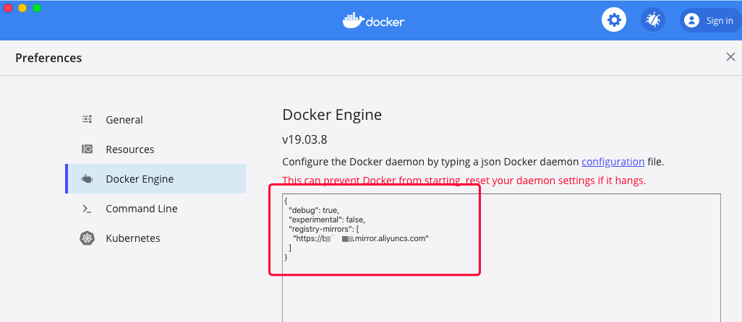Select the General preferences tab

155,120
